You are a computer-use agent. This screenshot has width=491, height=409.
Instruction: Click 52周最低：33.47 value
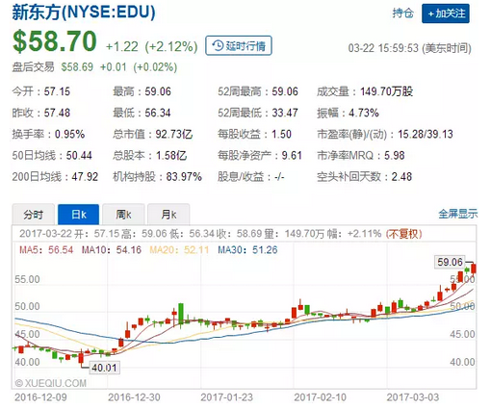(258, 113)
